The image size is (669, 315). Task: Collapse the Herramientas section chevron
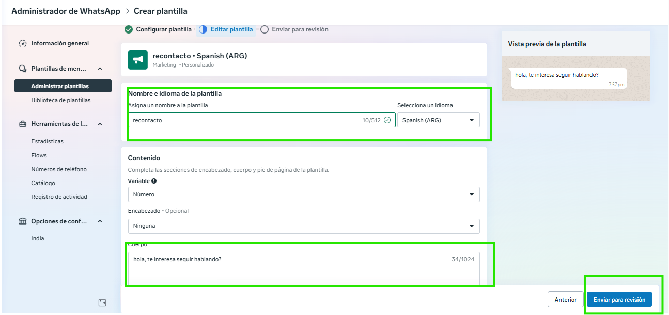click(x=100, y=124)
